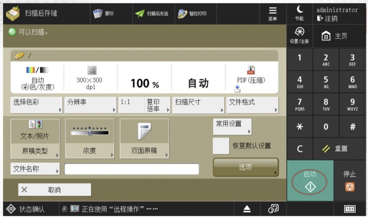Open the original type (原稿类型) setting
The image size is (368, 220).
pyautogui.click(x=35, y=138)
